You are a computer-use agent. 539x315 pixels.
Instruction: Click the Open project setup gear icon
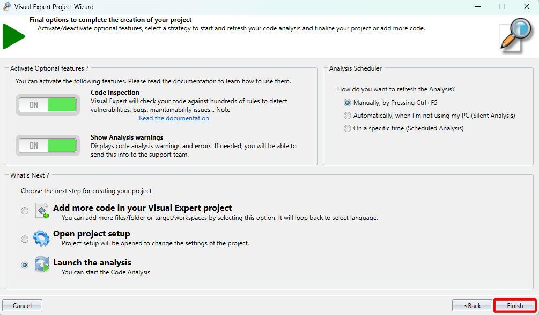(x=42, y=238)
